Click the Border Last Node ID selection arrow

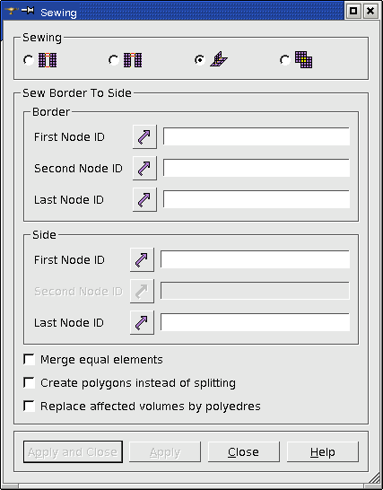(x=144, y=200)
